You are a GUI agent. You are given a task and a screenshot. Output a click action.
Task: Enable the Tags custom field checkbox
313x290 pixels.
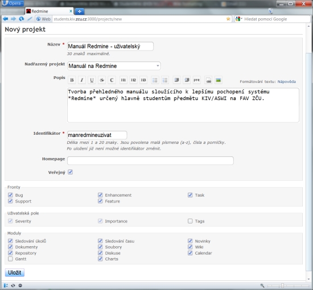190,221
